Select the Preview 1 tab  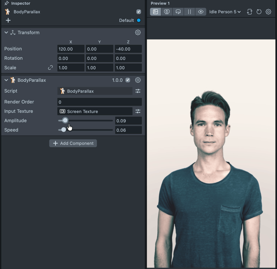(x=160, y=3)
